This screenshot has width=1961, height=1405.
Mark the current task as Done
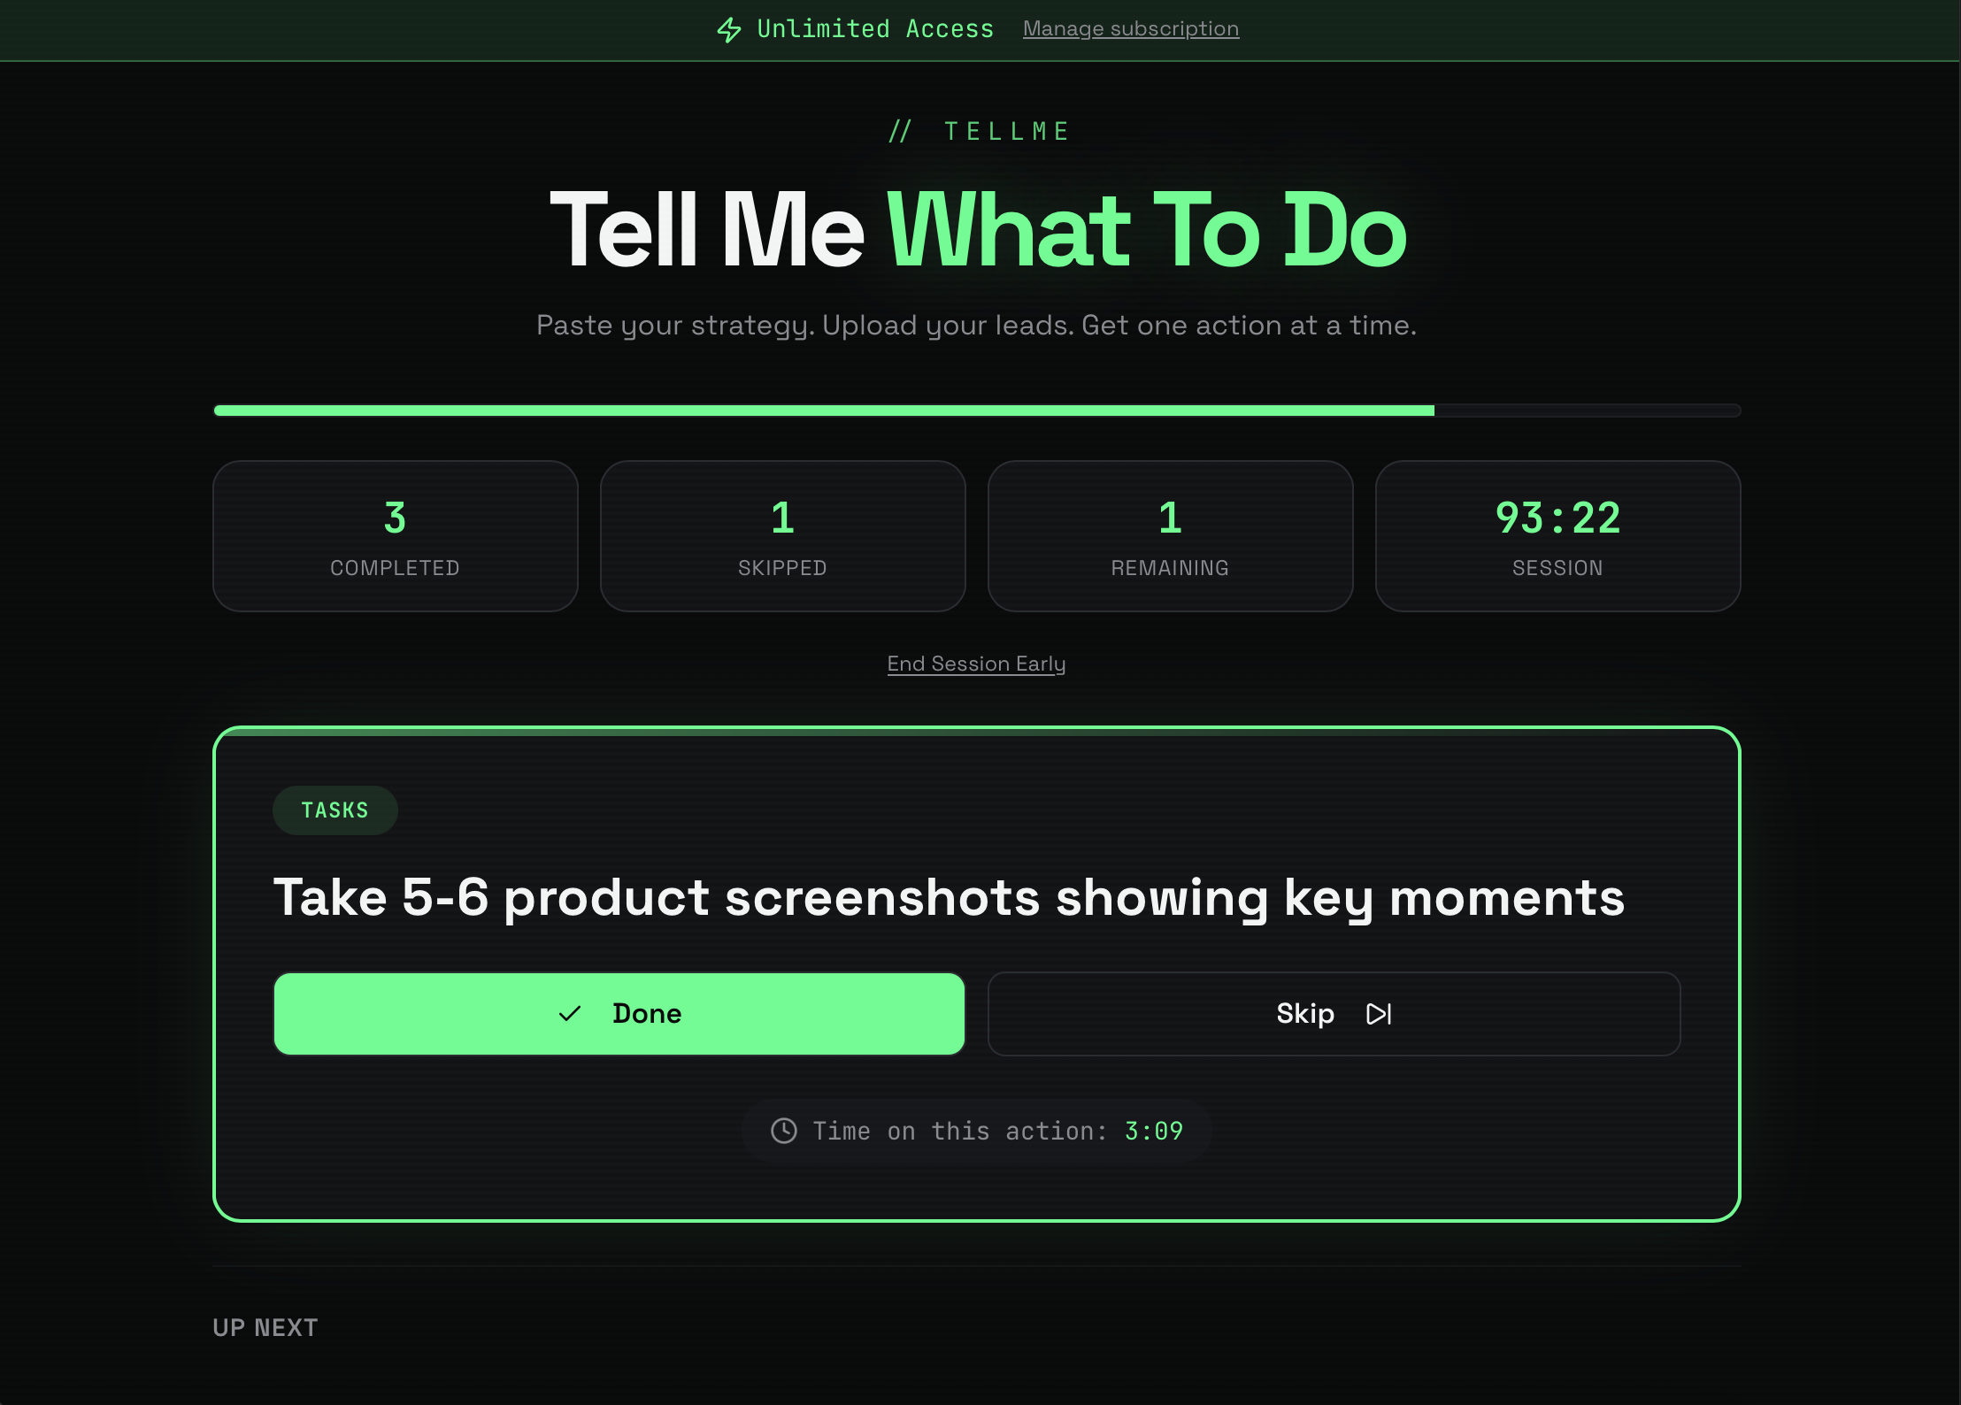tap(619, 1014)
